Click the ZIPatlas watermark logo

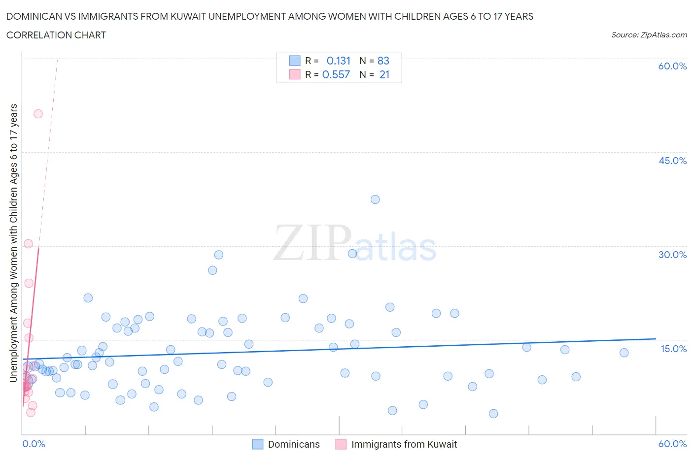pyautogui.click(x=355, y=243)
